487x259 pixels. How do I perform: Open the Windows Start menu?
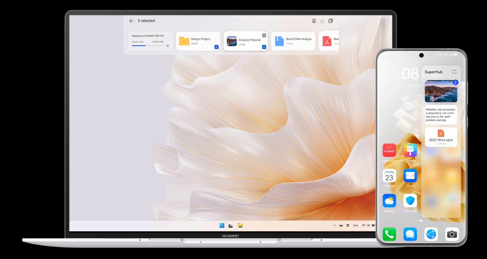pos(222,226)
